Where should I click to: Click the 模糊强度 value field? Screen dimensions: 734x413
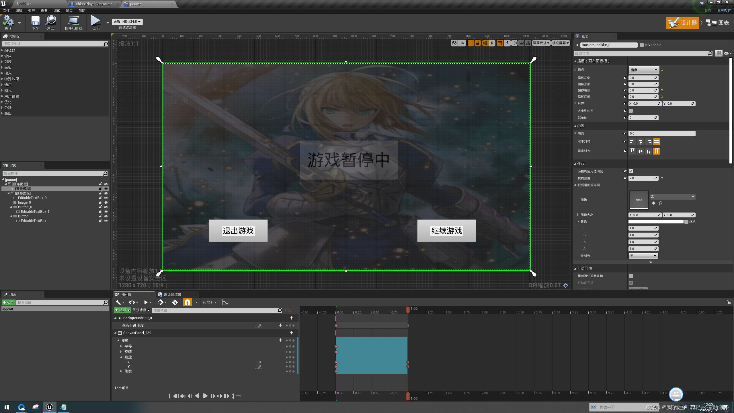click(643, 178)
